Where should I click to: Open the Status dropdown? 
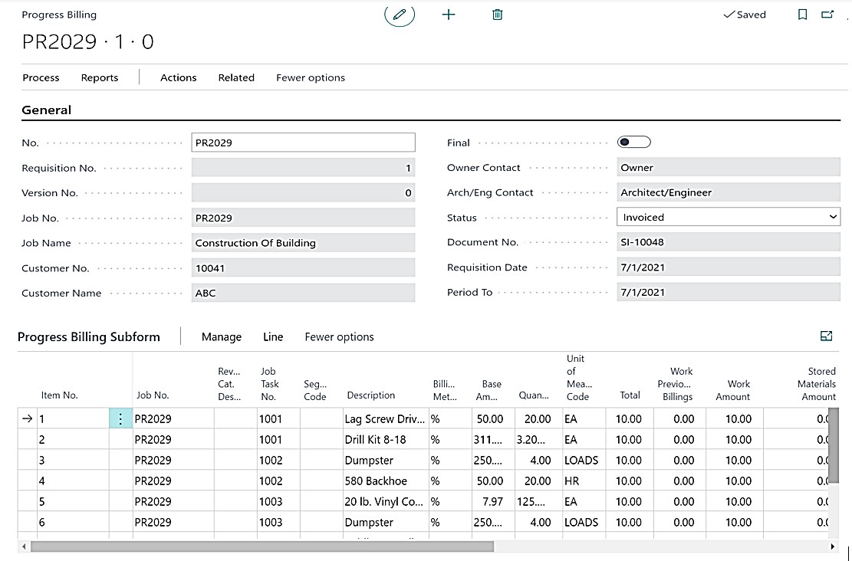pyautogui.click(x=728, y=218)
